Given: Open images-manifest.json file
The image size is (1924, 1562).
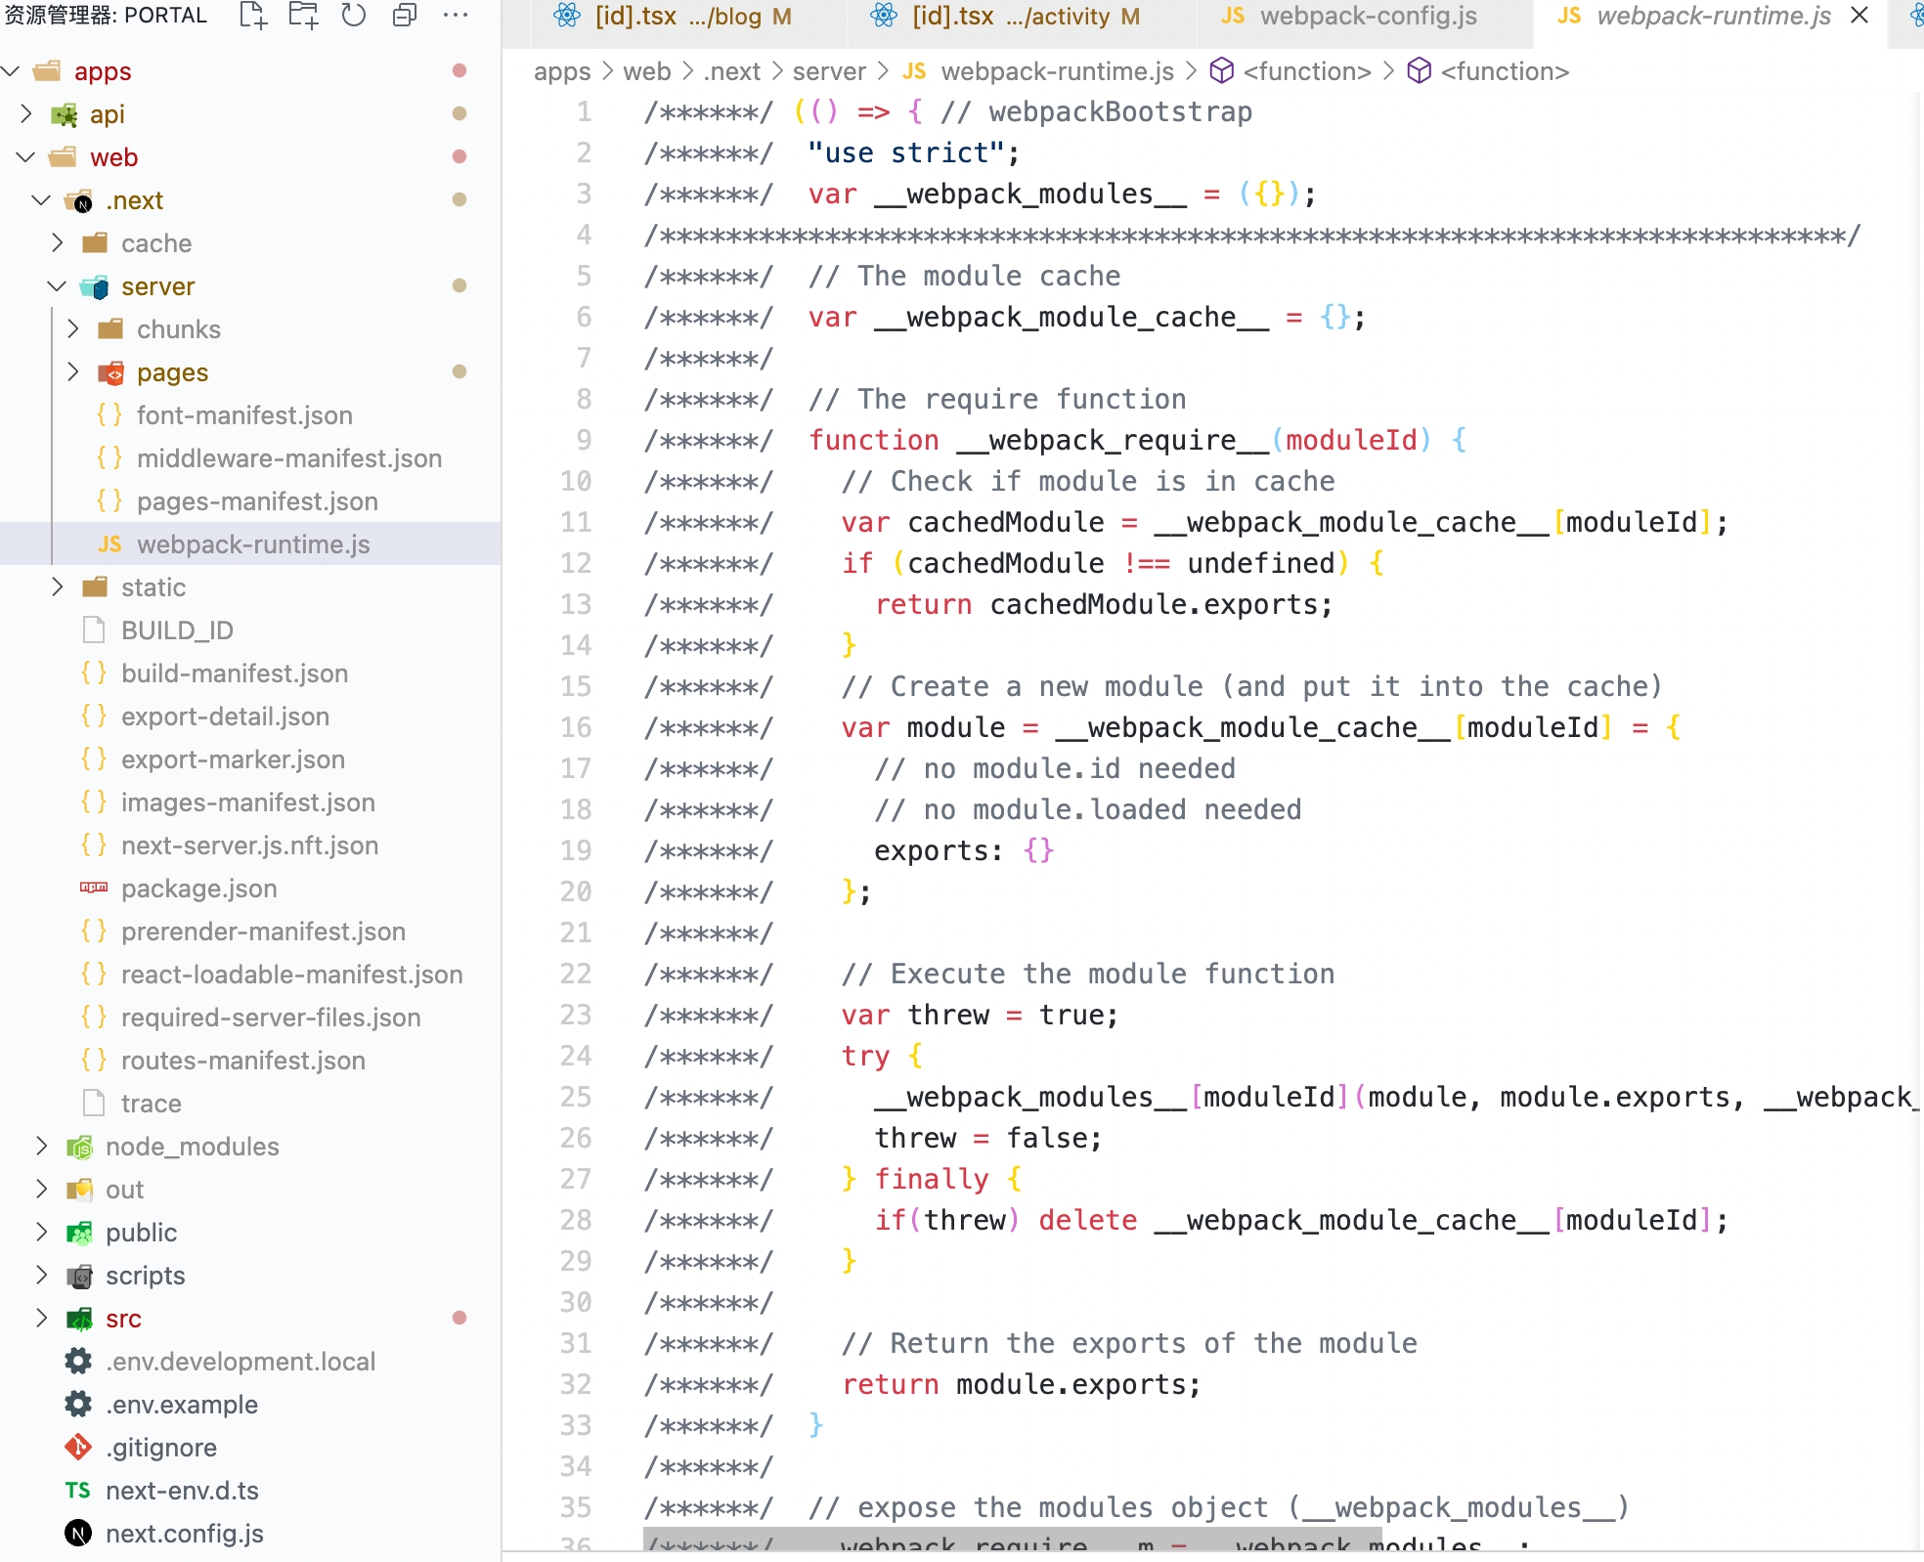Looking at the screenshot, I should coord(250,803).
